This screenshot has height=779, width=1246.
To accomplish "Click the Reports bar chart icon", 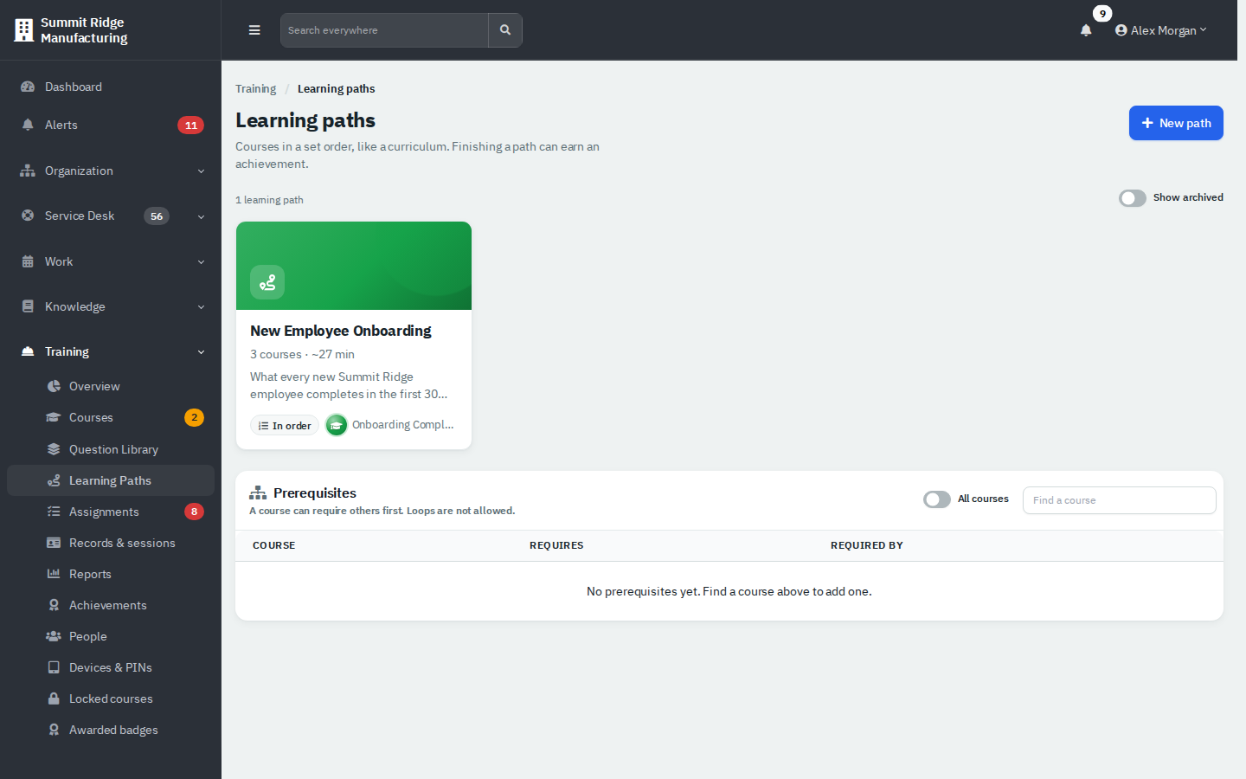I will click(54, 574).
